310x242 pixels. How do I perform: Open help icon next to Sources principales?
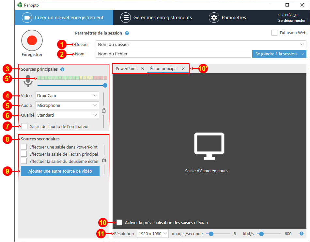click(62, 69)
